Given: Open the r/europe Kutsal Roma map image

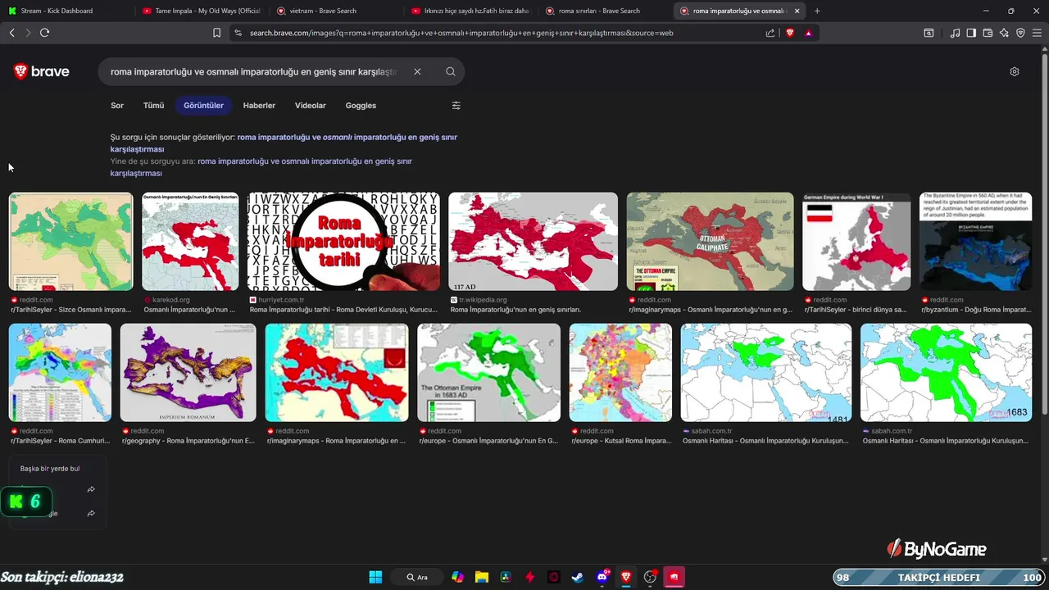Looking at the screenshot, I should coord(620,373).
